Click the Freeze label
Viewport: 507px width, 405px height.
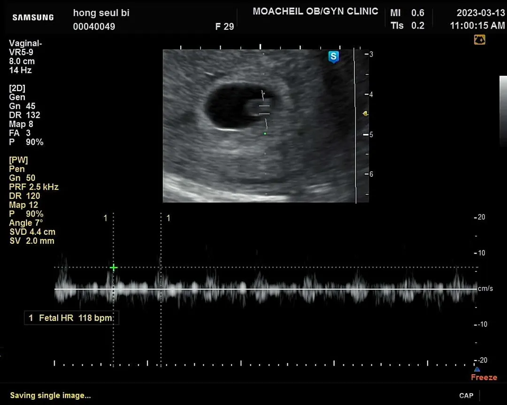pyautogui.click(x=484, y=377)
